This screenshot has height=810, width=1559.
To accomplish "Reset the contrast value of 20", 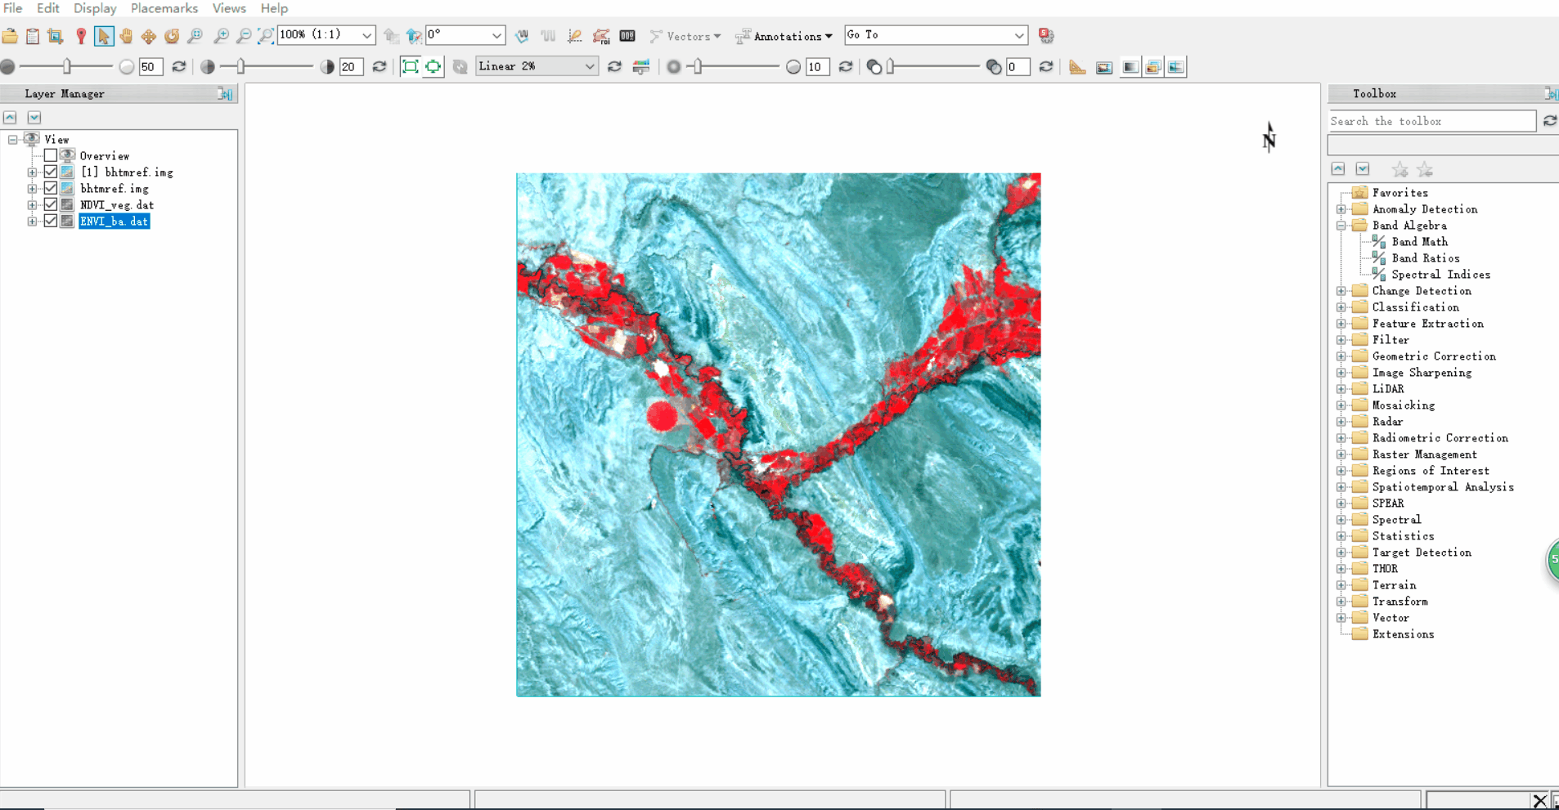I will click(380, 67).
